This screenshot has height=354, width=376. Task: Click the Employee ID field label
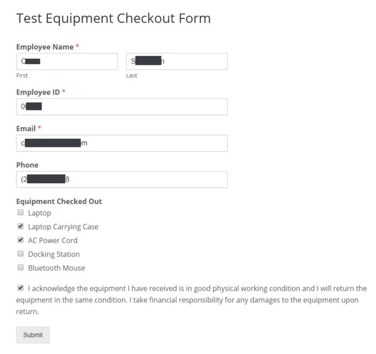click(38, 92)
